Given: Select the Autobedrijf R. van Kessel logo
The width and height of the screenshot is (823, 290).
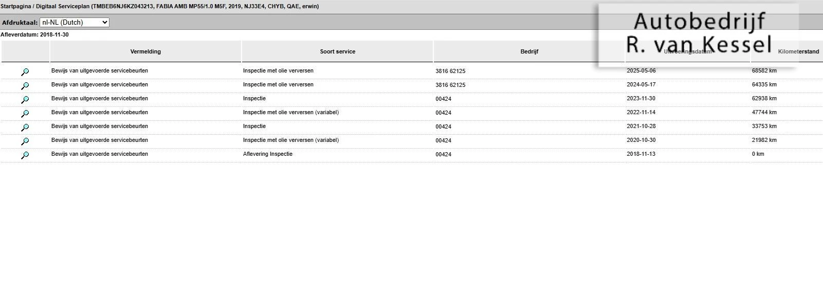Looking at the screenshot, I should tap(698, 33).
